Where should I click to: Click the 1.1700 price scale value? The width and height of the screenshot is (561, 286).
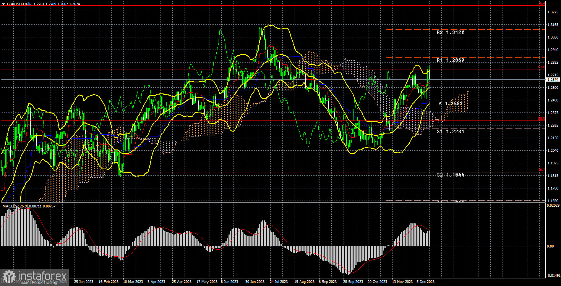552,188
